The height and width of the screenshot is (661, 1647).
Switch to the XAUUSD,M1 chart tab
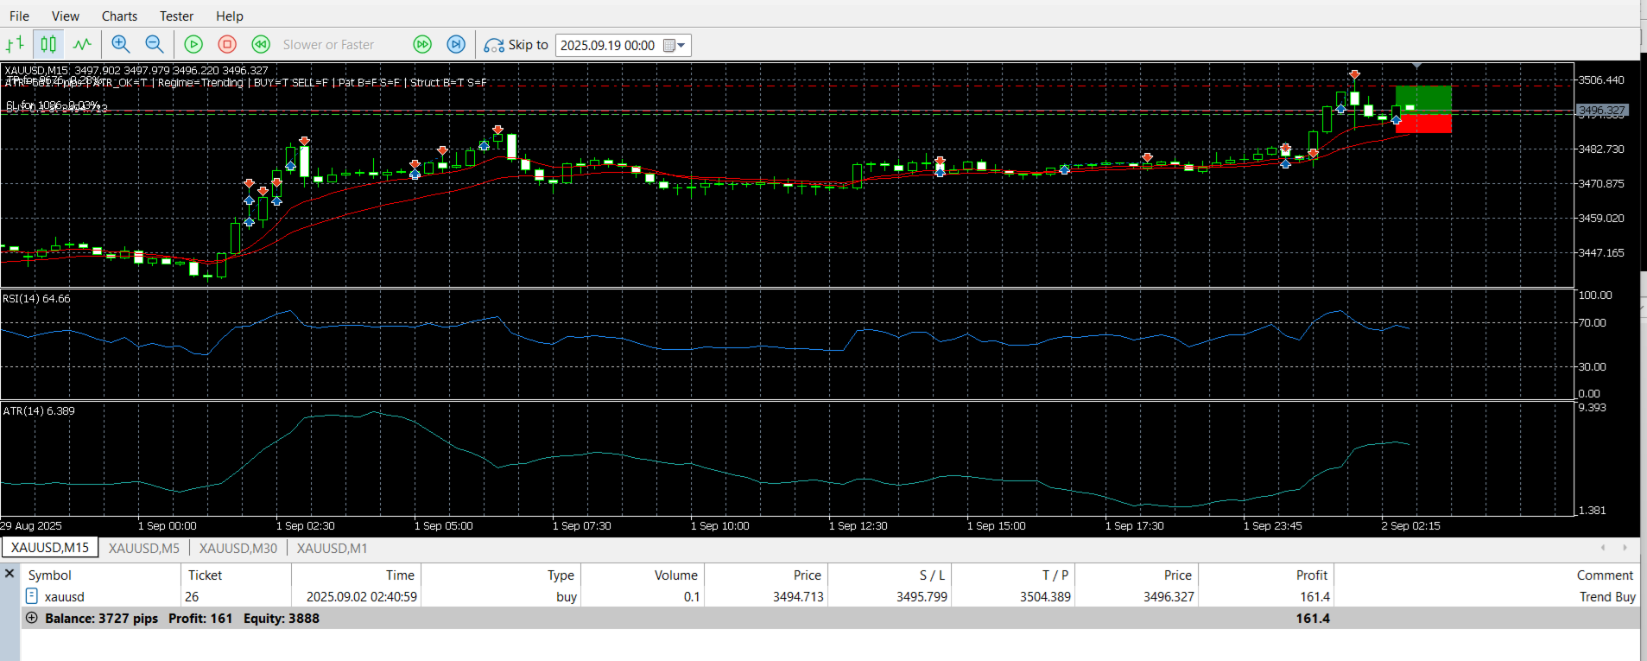333,548
